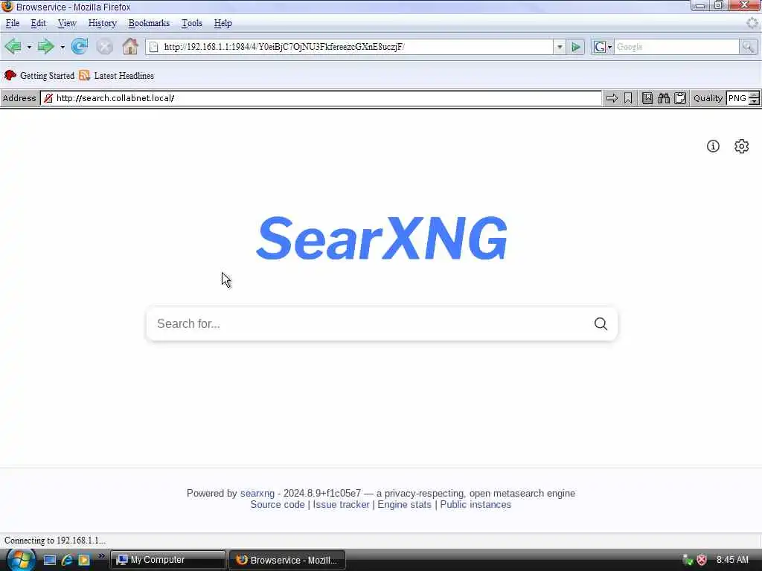The image size is (762, 571).
Task: Click the Browservice bookmark ribbon icon
Action: (628, 98)
